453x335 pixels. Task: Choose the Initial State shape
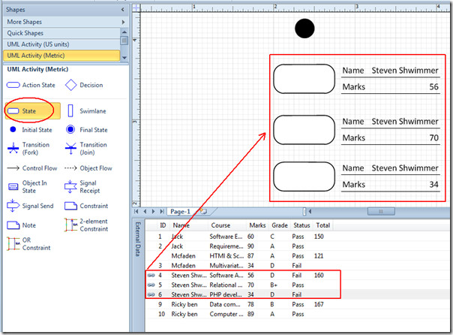30,130
